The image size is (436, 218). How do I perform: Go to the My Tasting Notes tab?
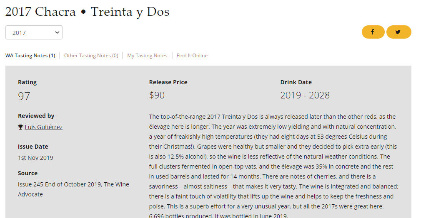(147, 56)
